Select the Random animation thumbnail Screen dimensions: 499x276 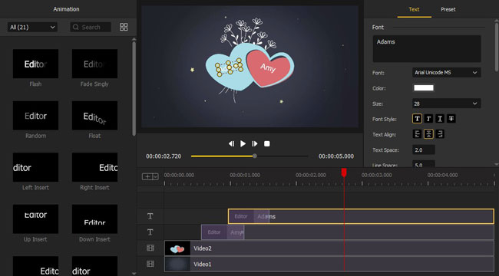click(x=35, y=116)
